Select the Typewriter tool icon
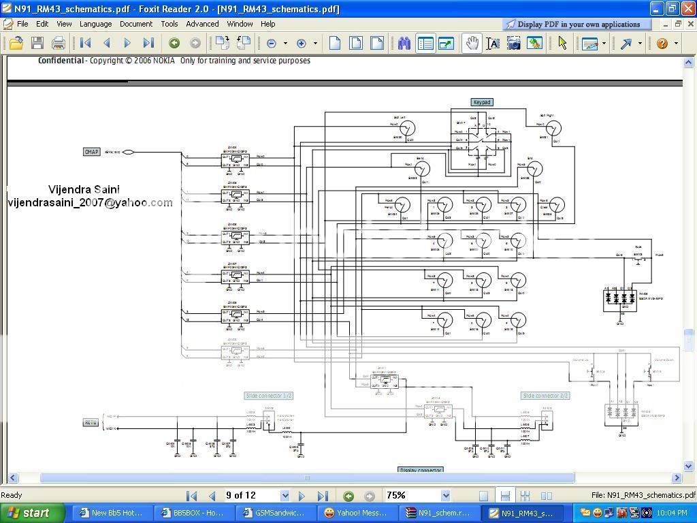 [x=589, y=43]
